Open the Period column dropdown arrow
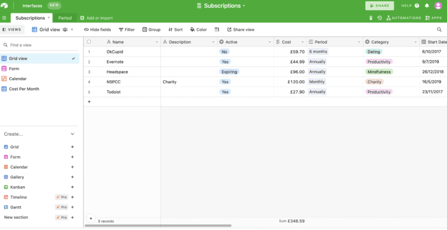 359,43
